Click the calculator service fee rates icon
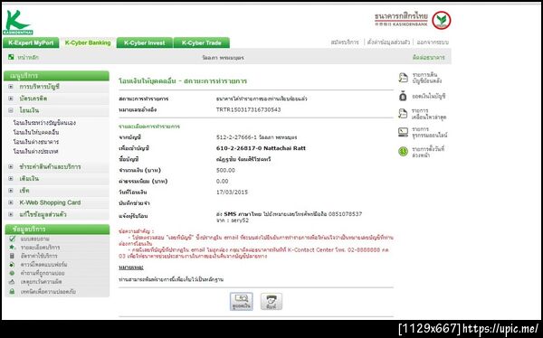This screenshot has height=338, width=543. tap(12, 256)
